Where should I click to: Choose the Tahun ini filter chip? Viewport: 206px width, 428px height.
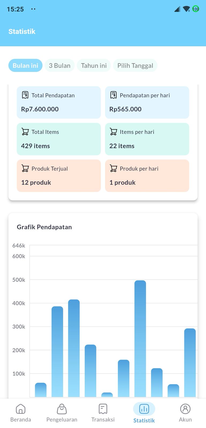coord(94,66)
